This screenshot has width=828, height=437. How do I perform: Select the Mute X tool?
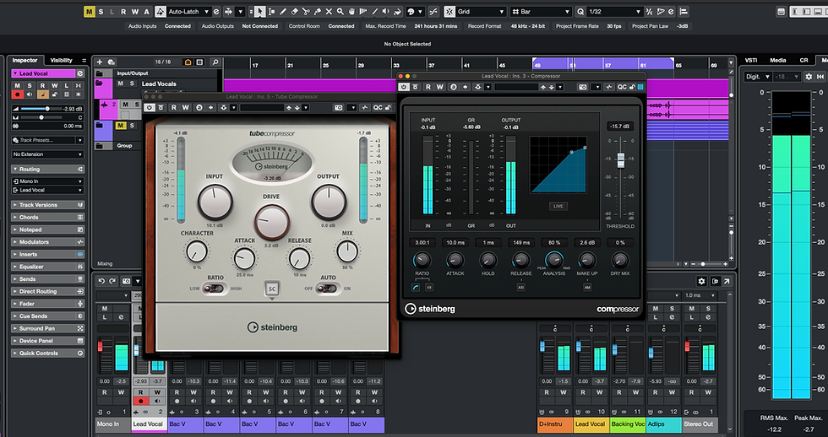pyautogui.click(x=329, y=12)
